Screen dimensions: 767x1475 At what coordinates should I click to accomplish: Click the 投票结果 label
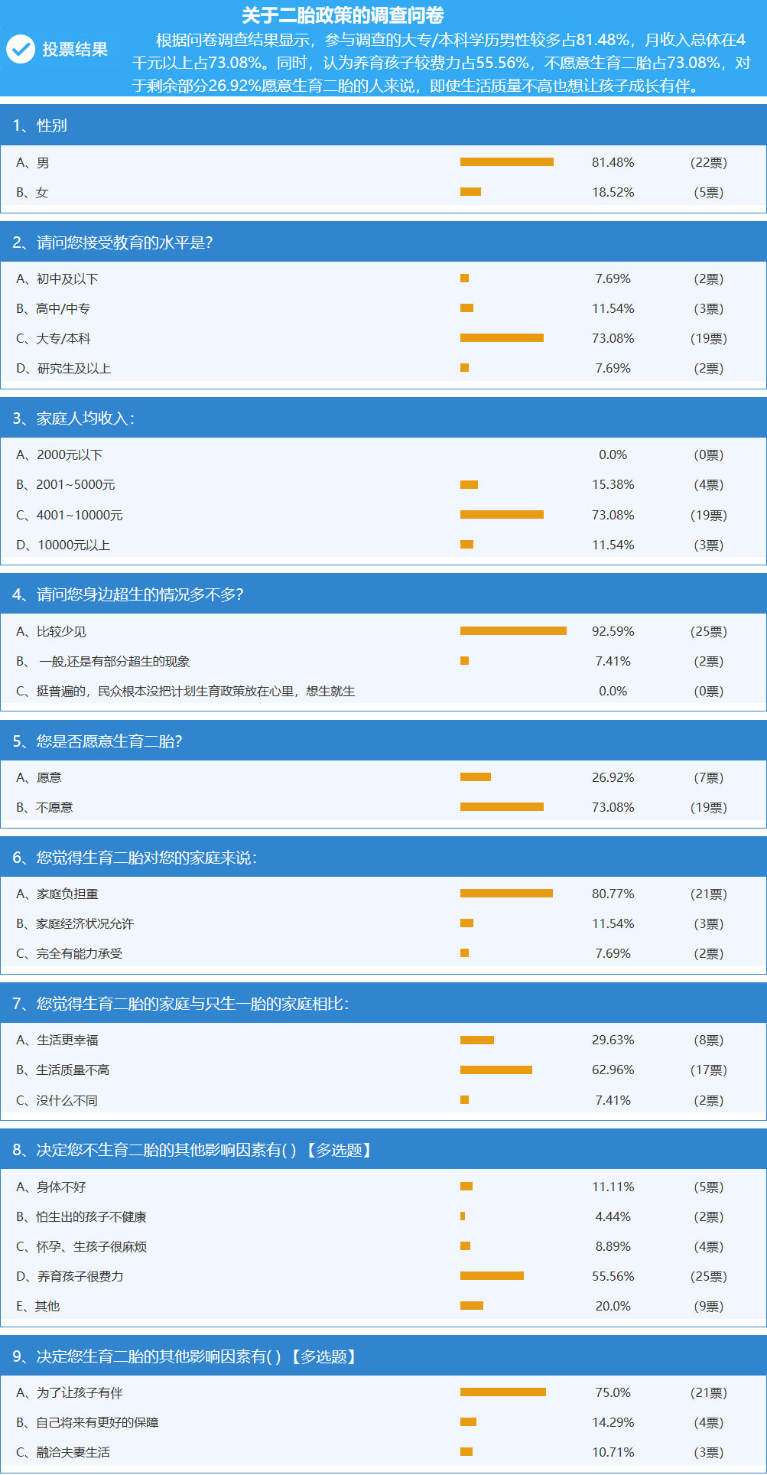[75, 49]
